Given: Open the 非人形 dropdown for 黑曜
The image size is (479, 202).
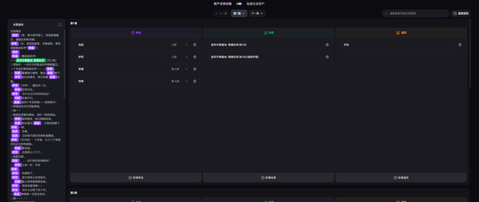Looking at the screenshot, I should 179,69.
